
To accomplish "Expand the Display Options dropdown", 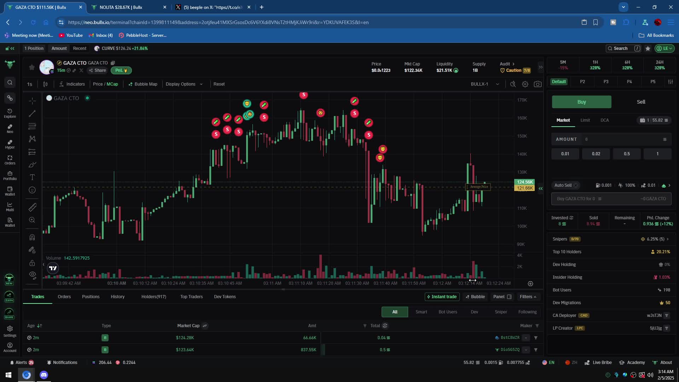I will click(x=184, y=84).
